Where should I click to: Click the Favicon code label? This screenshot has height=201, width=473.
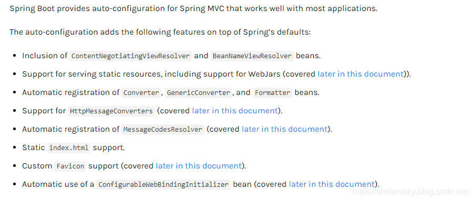[70, 166]
